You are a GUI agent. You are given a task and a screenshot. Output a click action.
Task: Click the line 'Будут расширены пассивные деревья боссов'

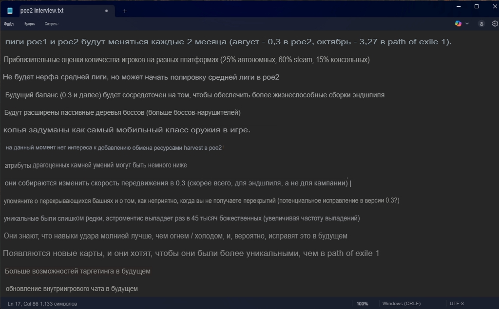(122, 112)
